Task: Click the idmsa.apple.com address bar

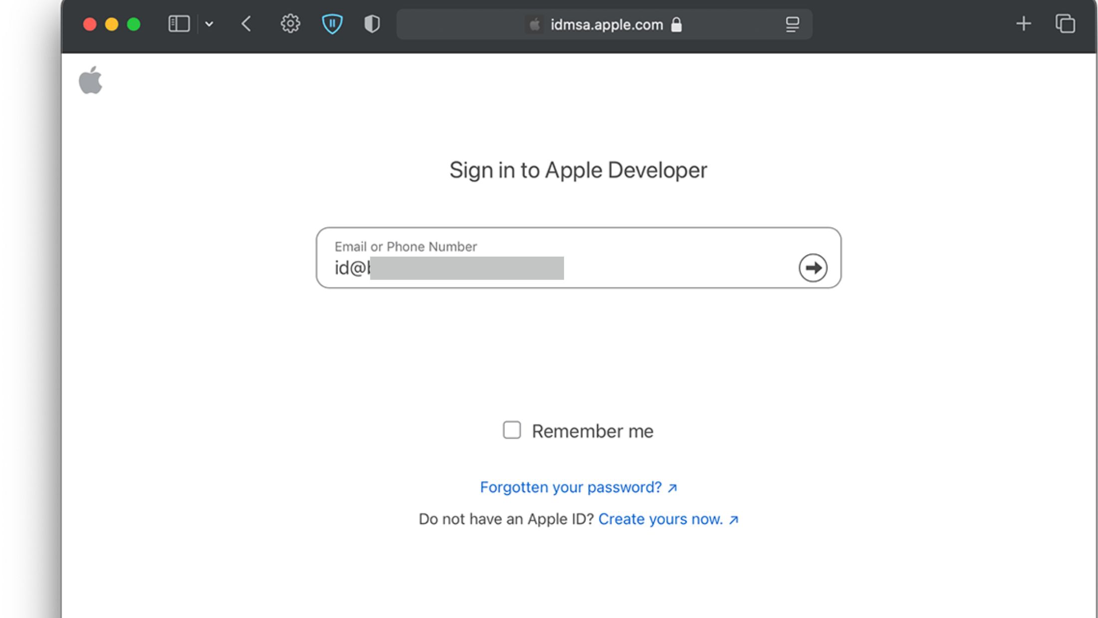Action: (604, 24)
